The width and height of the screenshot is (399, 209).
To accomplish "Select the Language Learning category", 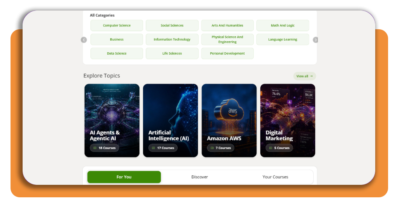I will click(283, 39).
